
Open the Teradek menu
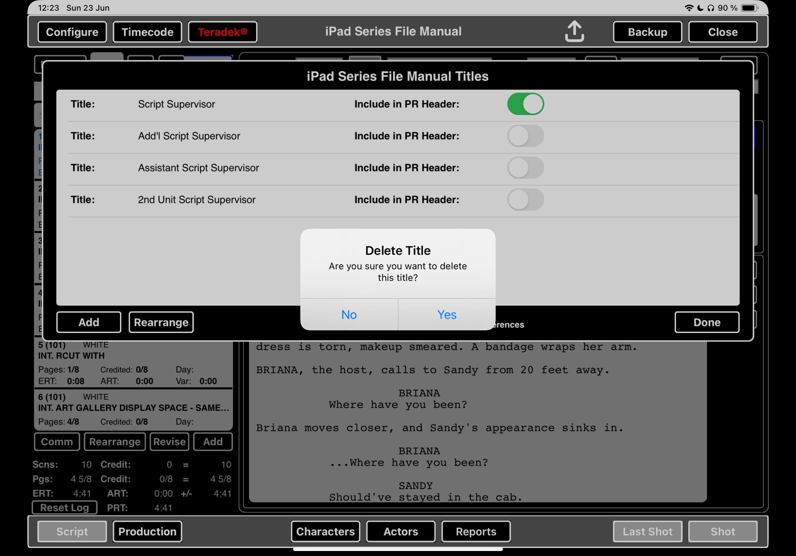(223, 32)
